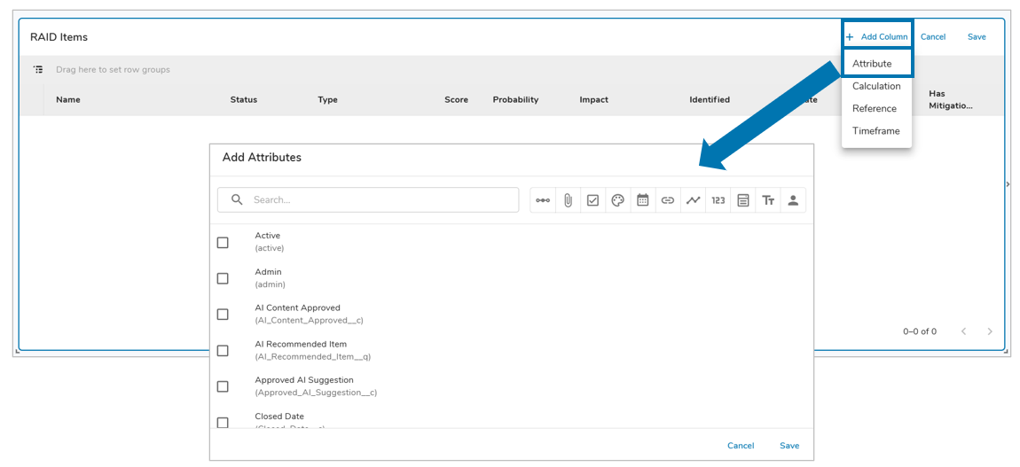Open the Add Column dropdown
Viewport: 1020px width, 467px height.
click(x=877, y=36)
